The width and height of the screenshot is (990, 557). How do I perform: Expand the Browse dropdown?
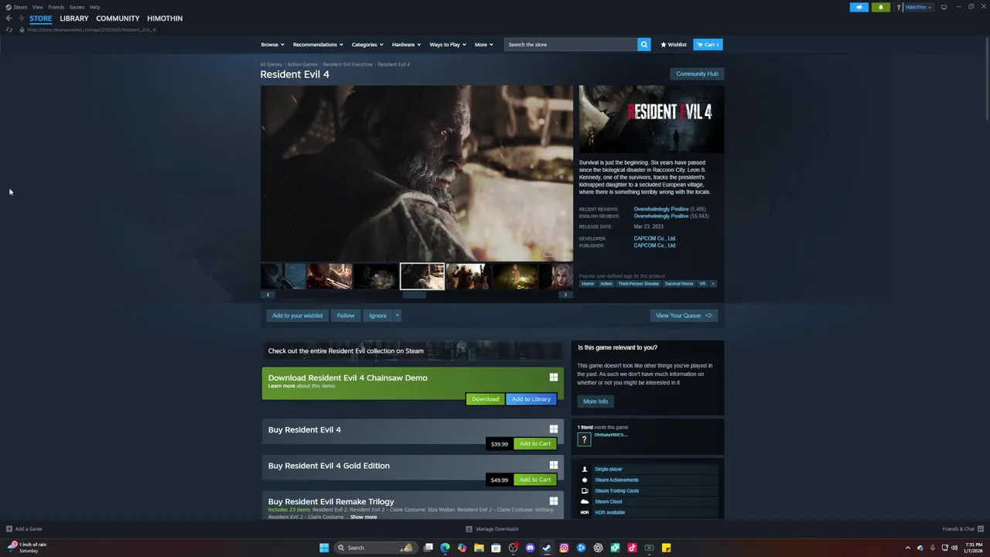click(272, 45)
